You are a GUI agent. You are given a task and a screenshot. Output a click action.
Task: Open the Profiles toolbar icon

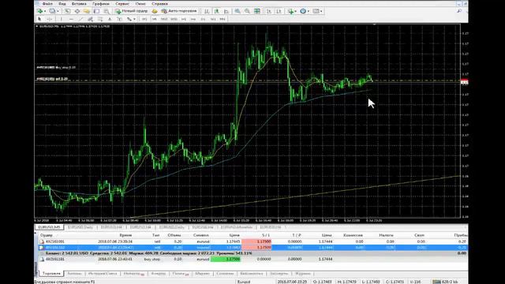pos(52,11)
